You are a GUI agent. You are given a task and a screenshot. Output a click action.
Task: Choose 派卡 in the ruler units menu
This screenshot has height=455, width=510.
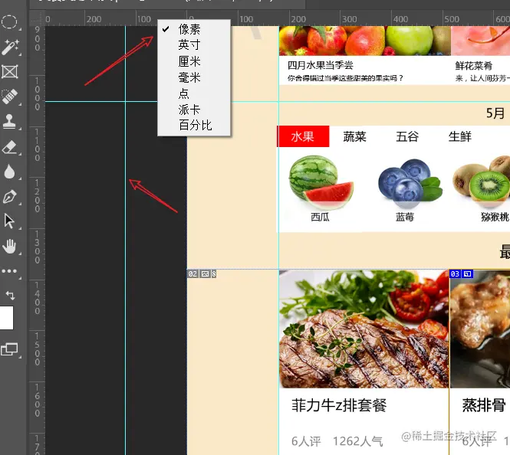194,110
